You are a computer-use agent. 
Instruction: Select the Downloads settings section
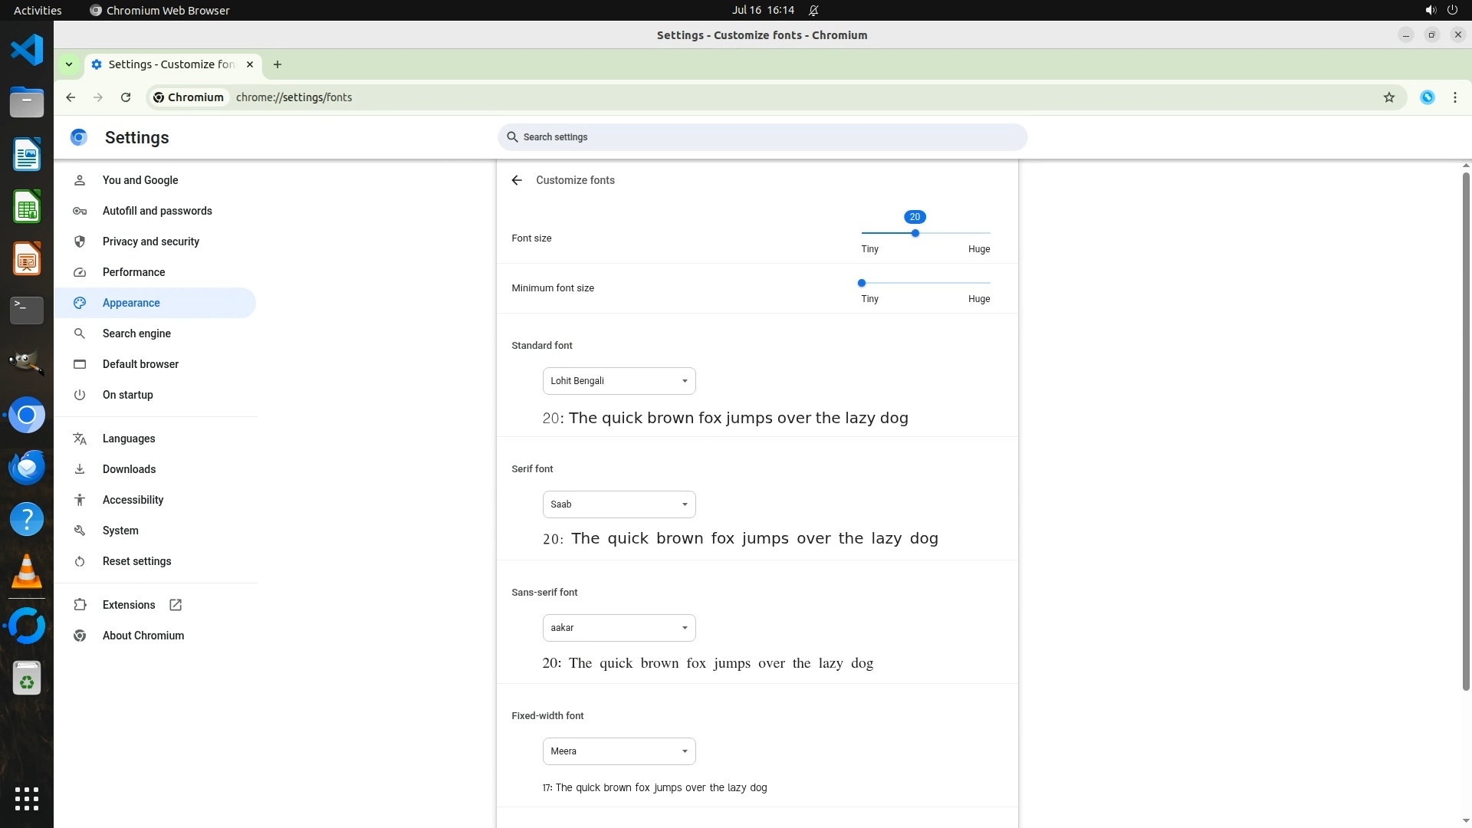click(x=129, y=469)
